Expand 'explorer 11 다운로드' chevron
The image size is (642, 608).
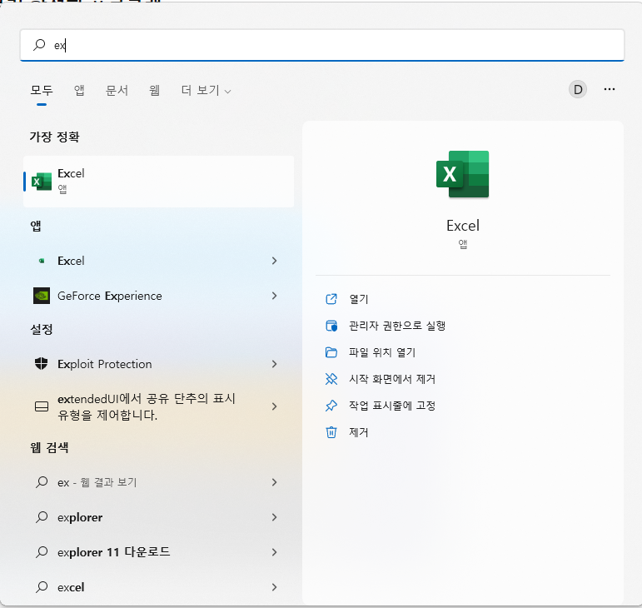[x=274, y=552]
